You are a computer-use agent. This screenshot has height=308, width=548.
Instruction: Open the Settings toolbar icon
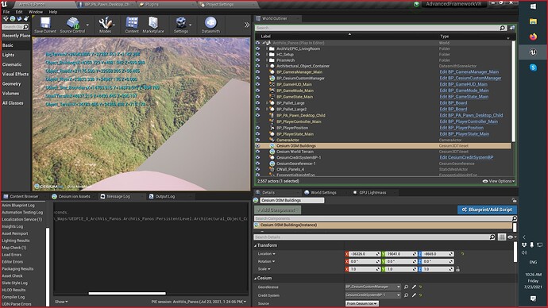pos(181,25)
